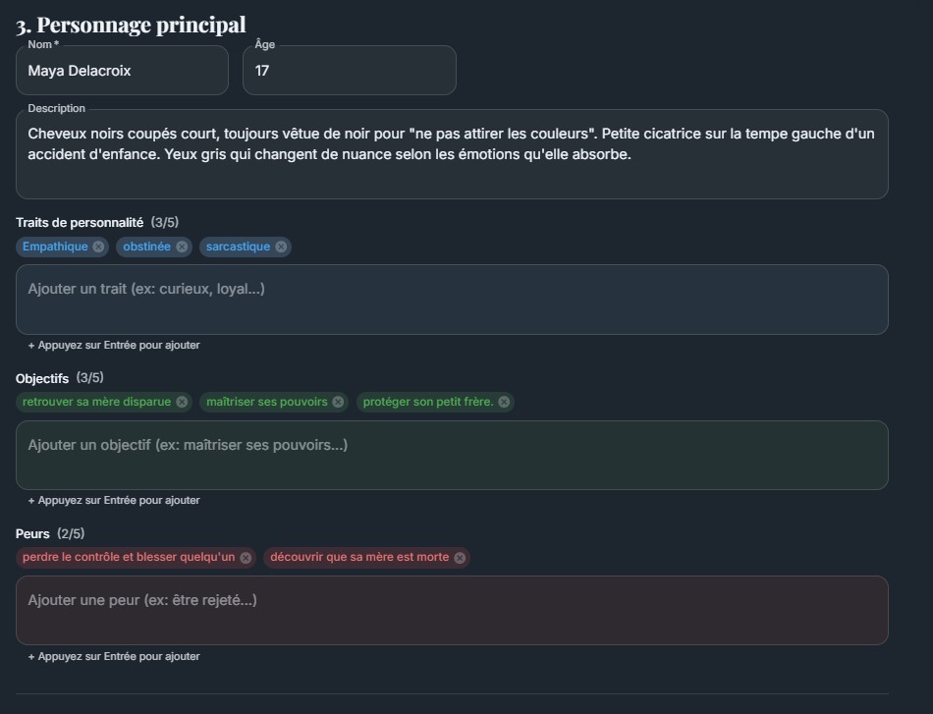
Task: Click the "sarcastique" trait chip text
Action: (238, 247)
